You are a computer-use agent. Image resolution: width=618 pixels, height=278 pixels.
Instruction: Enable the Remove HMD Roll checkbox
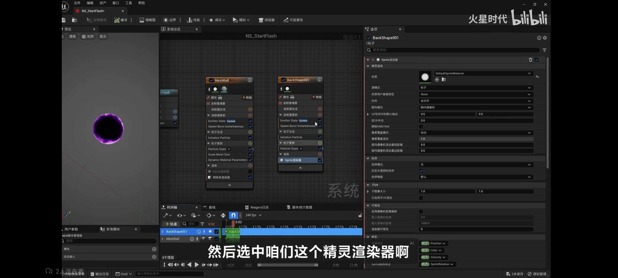click(x=421, y=127)
